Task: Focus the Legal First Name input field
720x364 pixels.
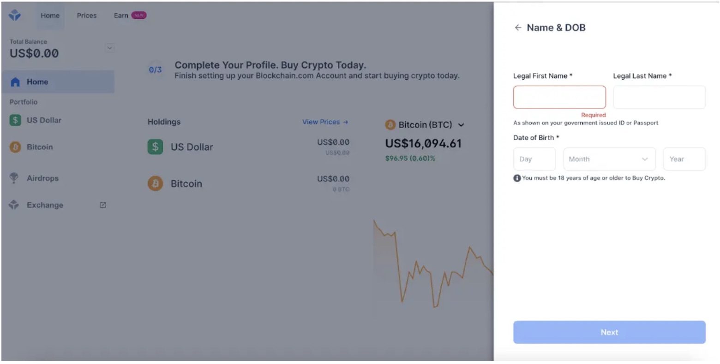Action: coord(559,97)
